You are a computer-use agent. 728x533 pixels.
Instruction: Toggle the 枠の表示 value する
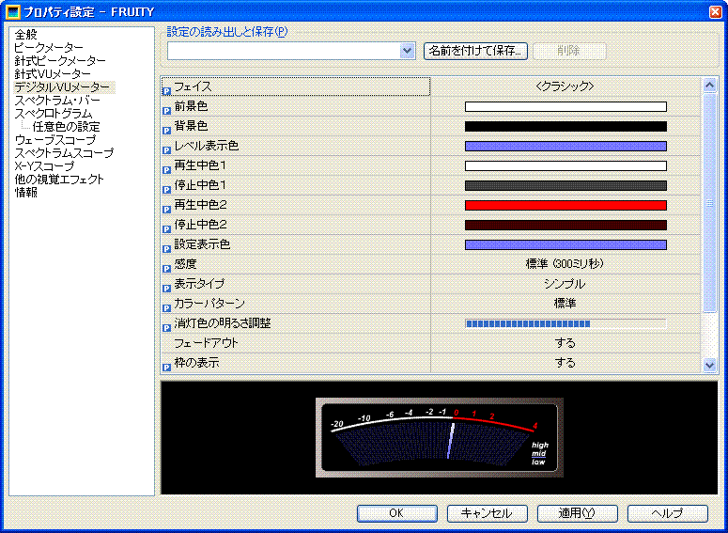tap(565, 363)
